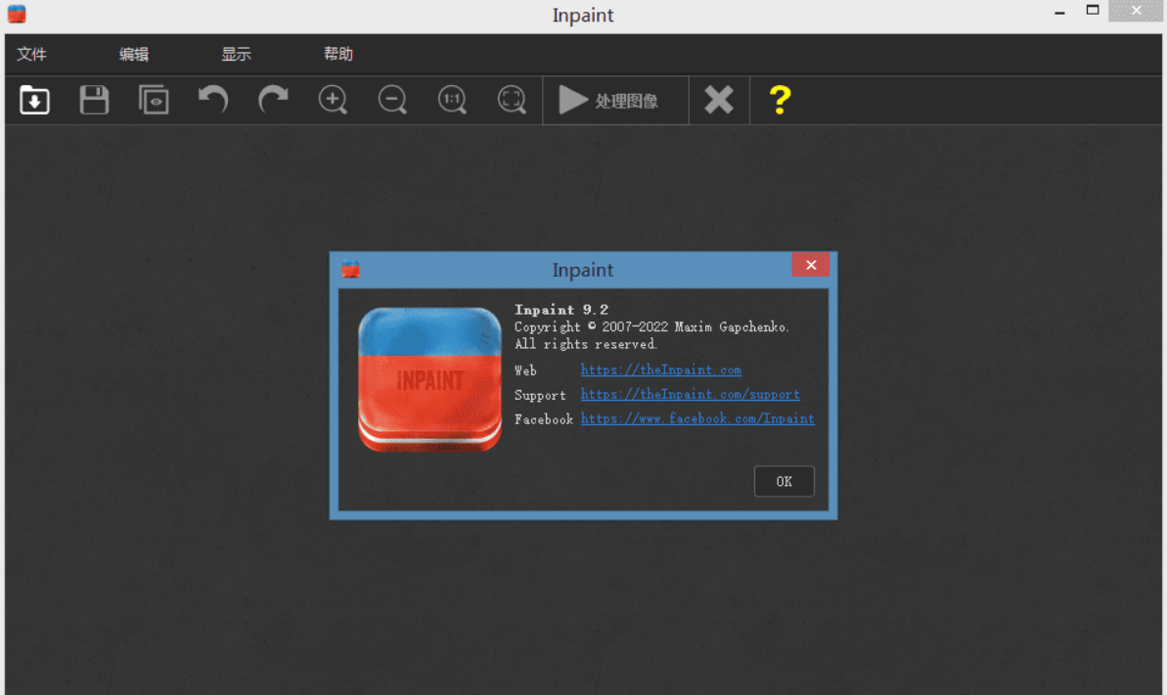Follow the theInpaint.com/support link
1167x695 pixels.
click(690, 395)
